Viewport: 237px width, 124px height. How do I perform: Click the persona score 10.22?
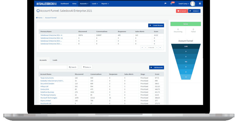156,35
